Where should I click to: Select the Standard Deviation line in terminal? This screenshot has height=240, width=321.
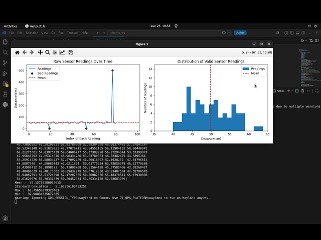pos(51,186)
